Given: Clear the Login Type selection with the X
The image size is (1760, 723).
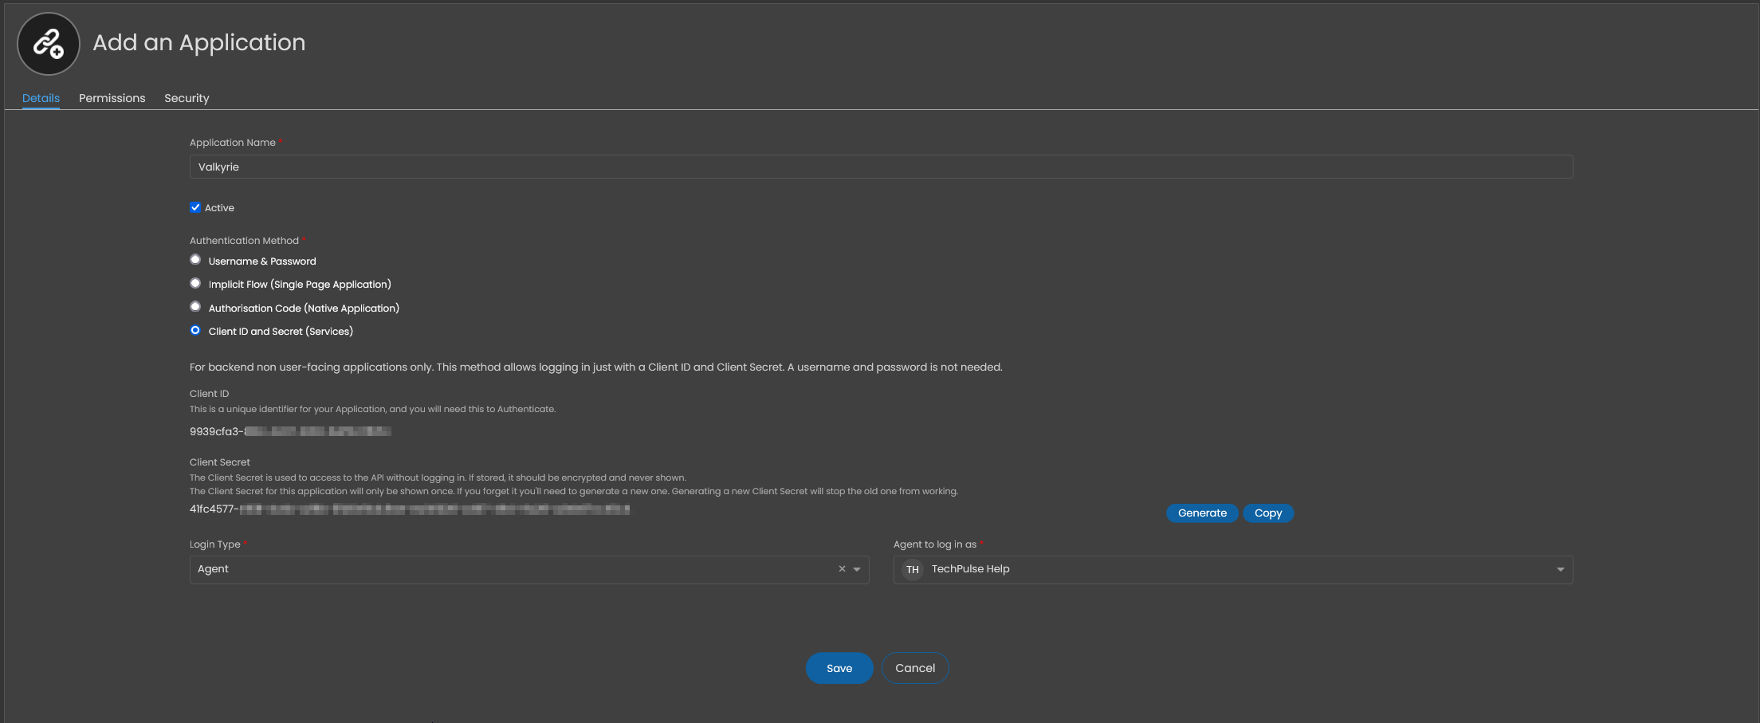Looking at the screenshot, I should 842,569.
